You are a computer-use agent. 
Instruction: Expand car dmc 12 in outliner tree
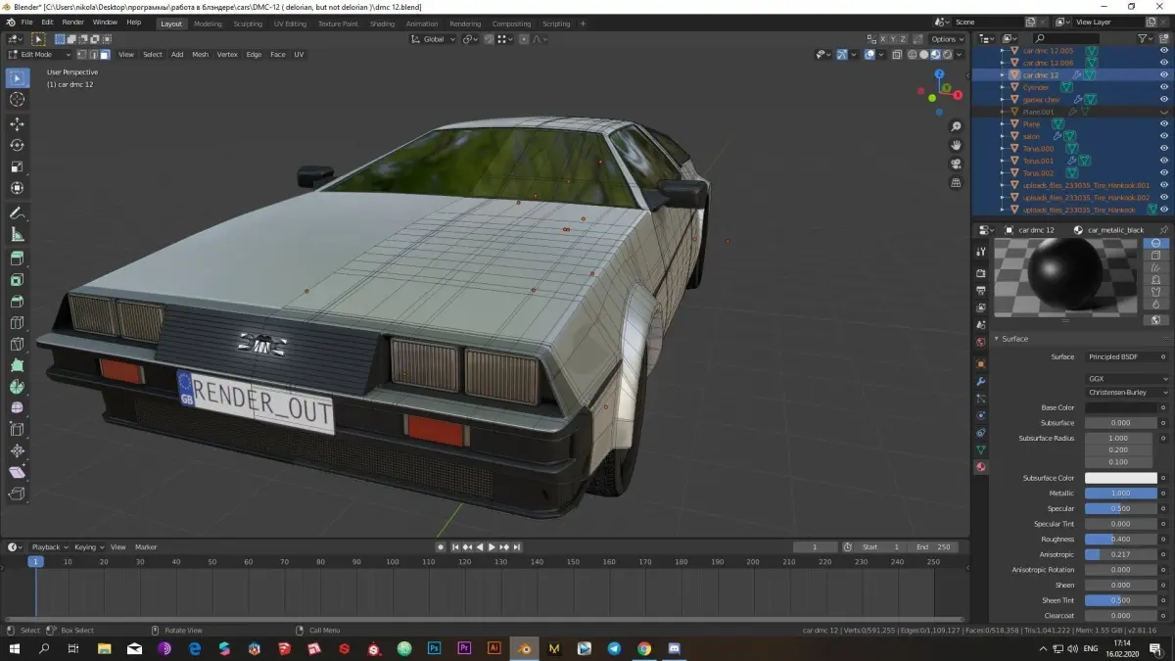click(x=1002, y=74)
